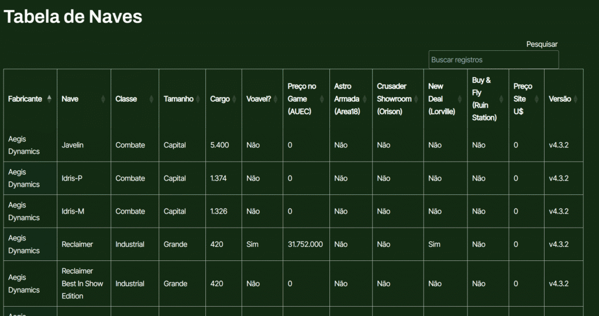Click the Tabela de Naves heading
Image resolution: width=599 pixels, height=316 pixels.
[73, 16]
